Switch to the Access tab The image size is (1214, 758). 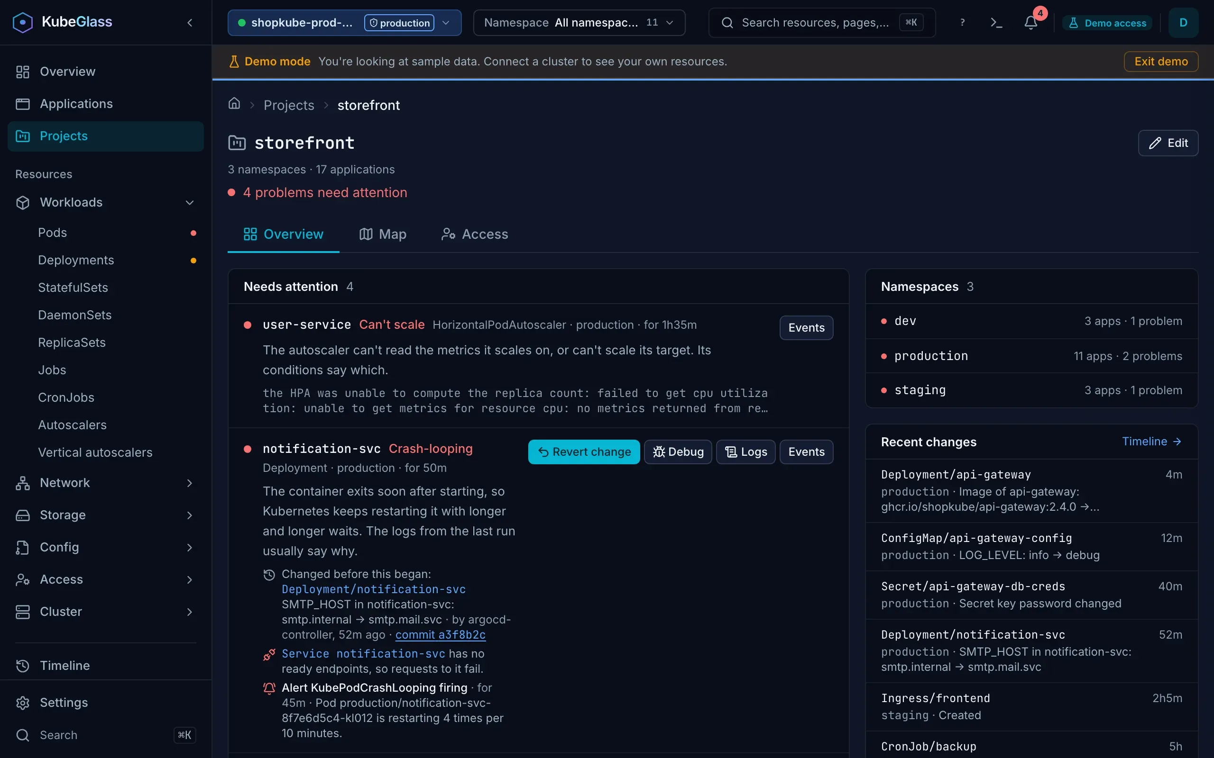(475, 235)
